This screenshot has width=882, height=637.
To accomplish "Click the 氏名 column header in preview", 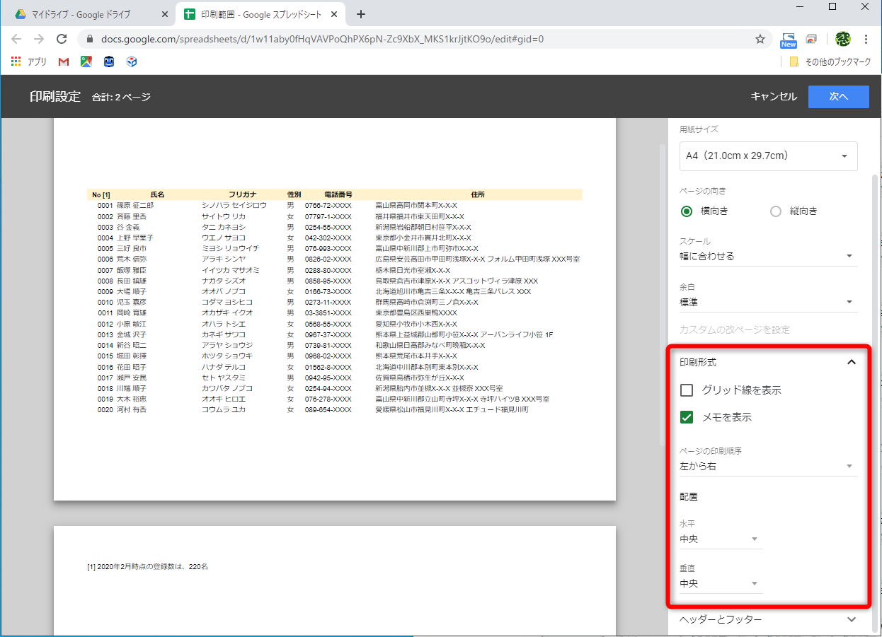I will coord(157,194).
